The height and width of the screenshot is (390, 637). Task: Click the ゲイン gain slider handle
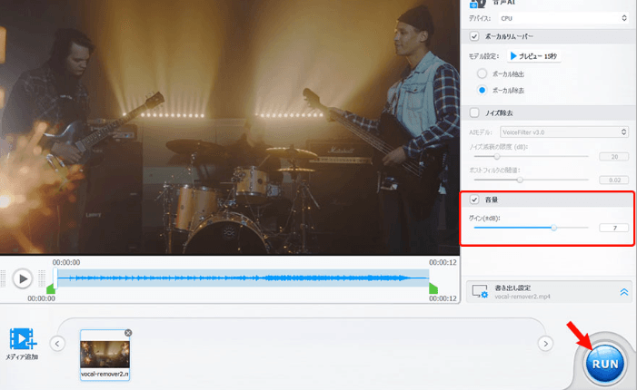tap(554, 227)
